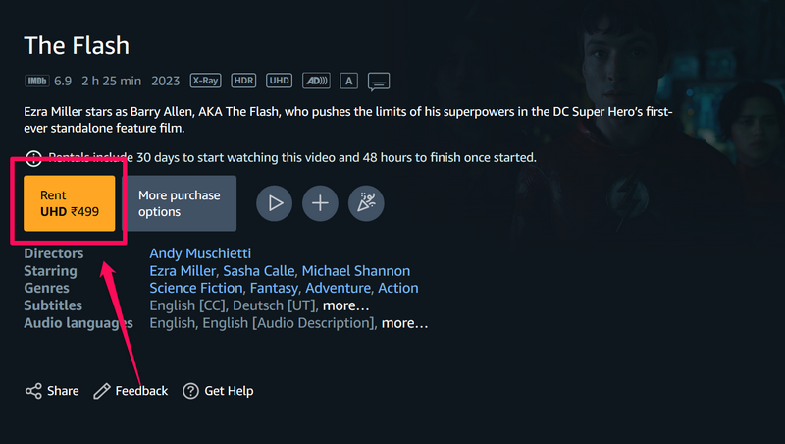Click the Share icon
Screen dimensions: 785x444
[34, 391]
